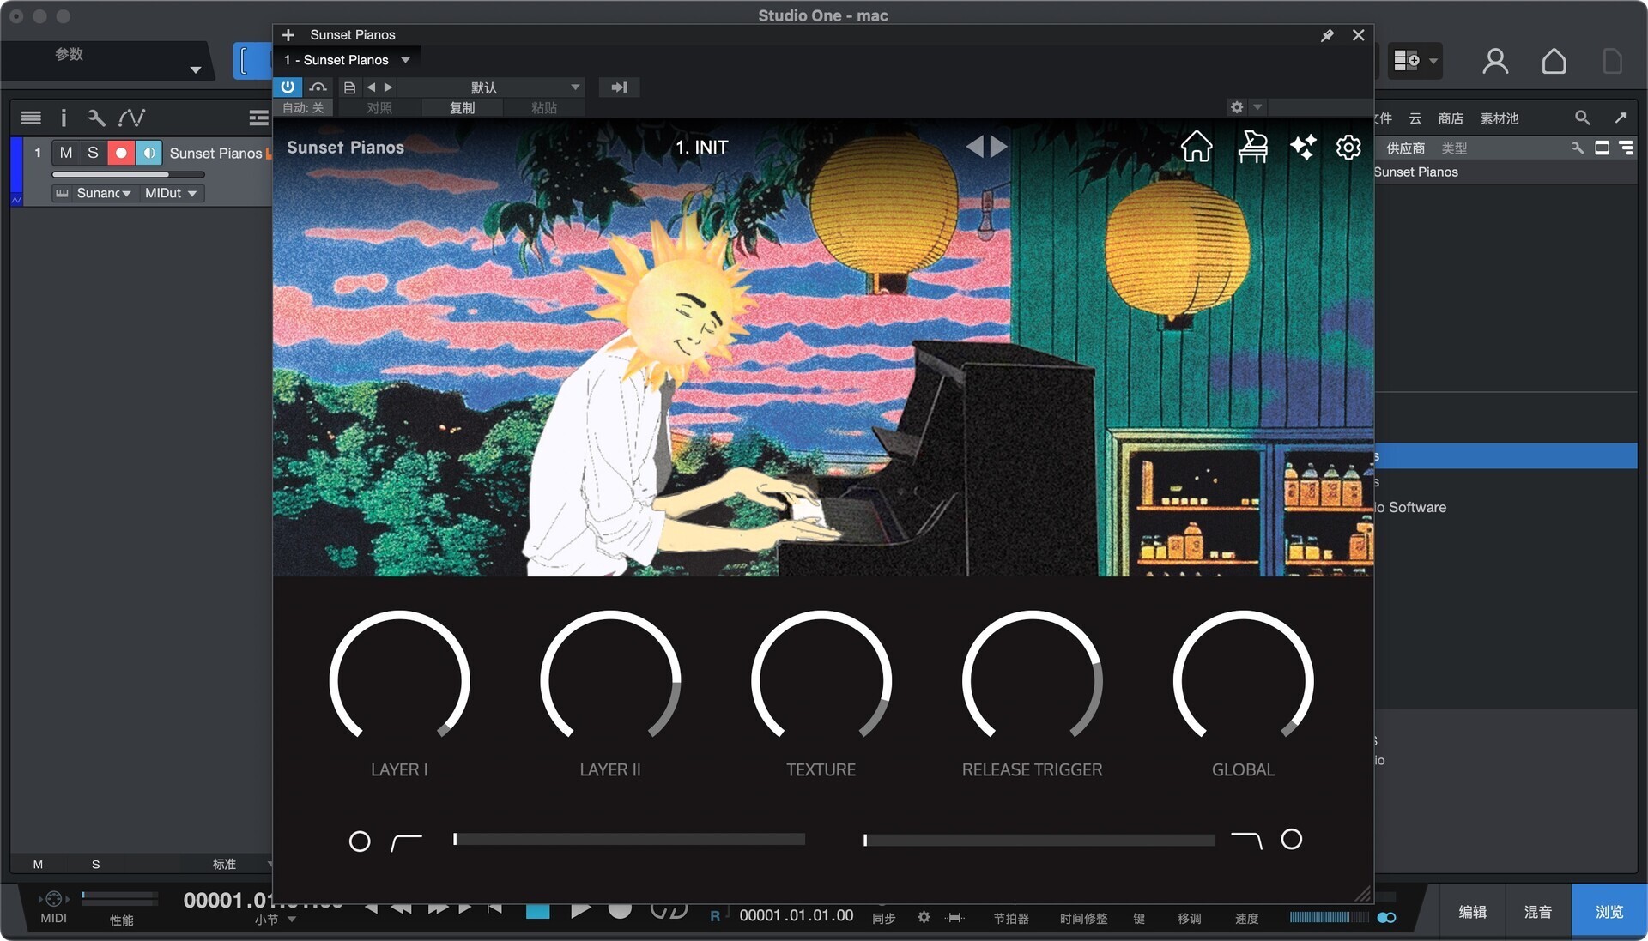Toggle the blue switch in transport bar
1648x941 pixels.
click(1386, 918)
